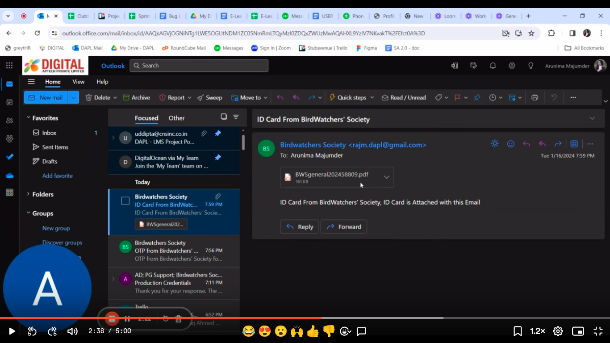Image resolution: width=610 pixels, height=343 pixels.
Task: Open the New mail dropdown arrow
Action: [x=74, y=97]
